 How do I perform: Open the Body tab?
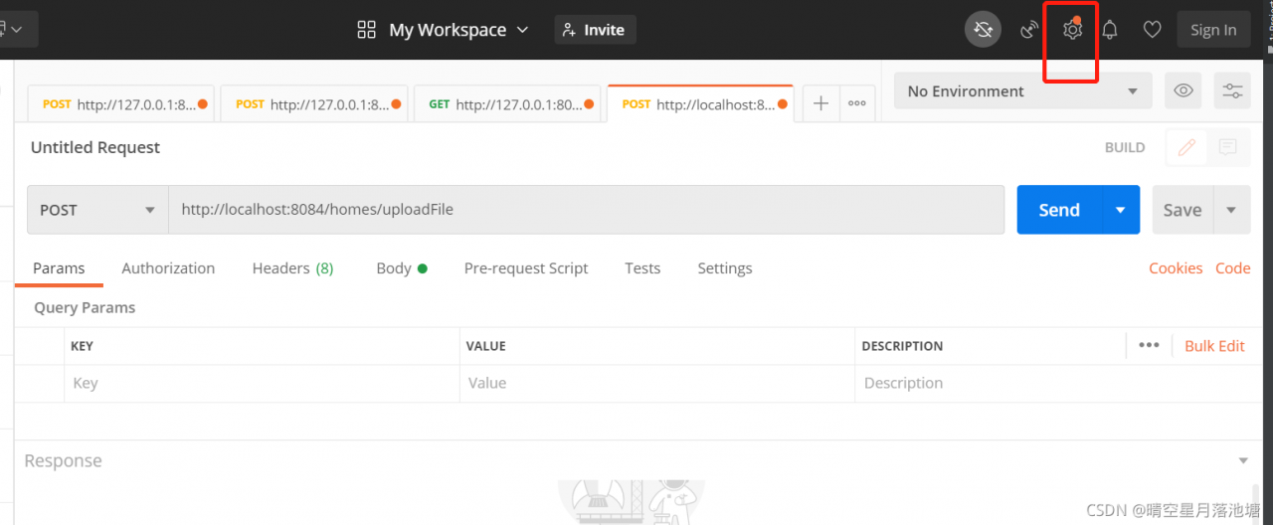[x=394, y=268]
